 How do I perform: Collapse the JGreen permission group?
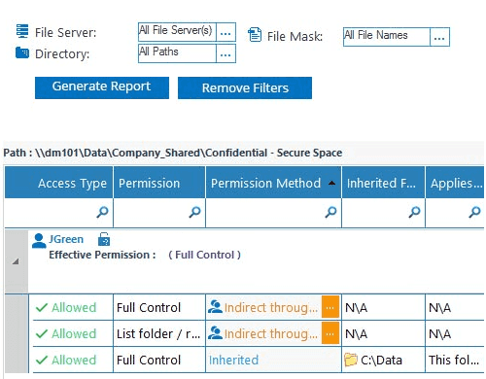[16, 261]
